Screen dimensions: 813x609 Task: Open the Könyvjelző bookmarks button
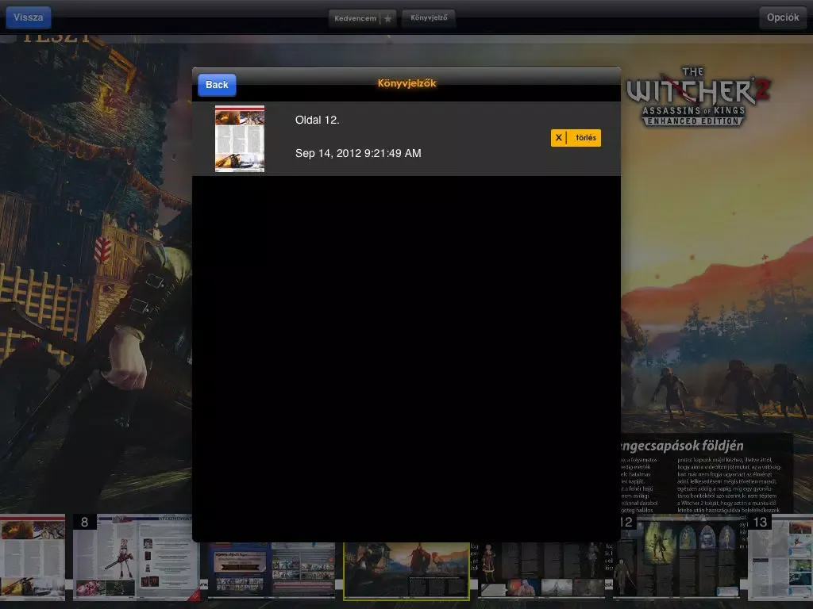click(x=428, y=18)
